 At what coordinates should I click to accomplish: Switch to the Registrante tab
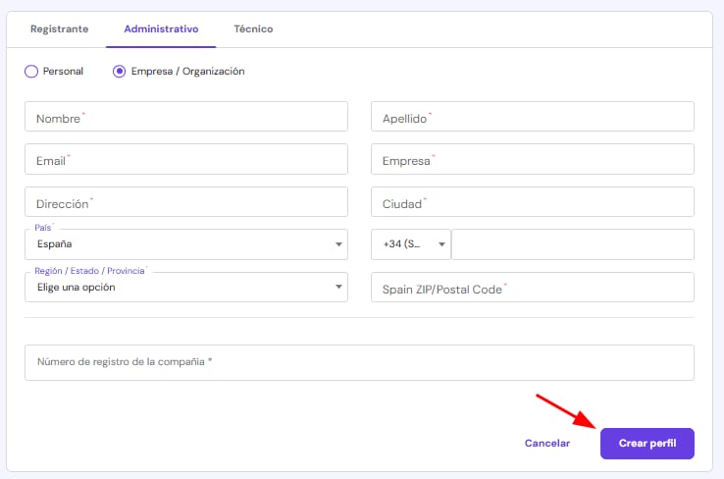click(x=59, y=29)
